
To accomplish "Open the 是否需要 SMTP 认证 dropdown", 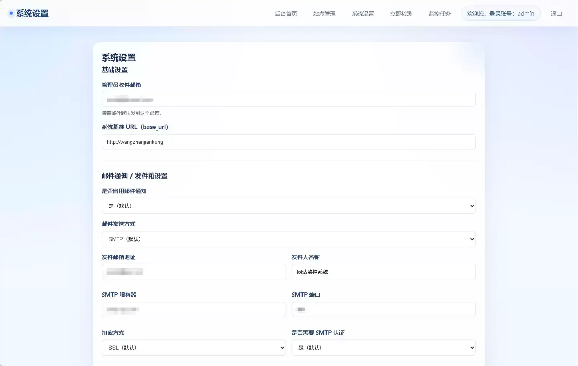I will [383, 348].
